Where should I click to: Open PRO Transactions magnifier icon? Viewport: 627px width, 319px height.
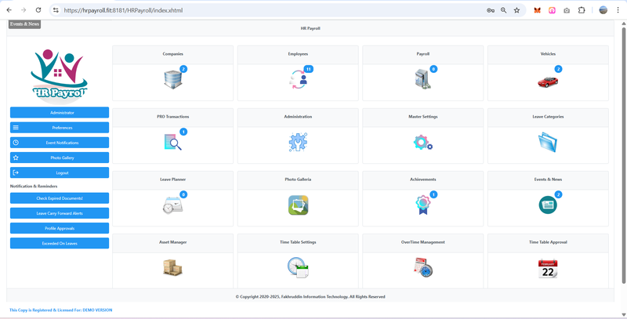172,142
